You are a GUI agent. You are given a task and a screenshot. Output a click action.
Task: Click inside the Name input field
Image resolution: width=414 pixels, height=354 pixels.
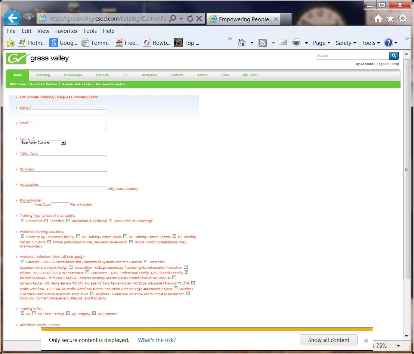click(x=63, y=112)
